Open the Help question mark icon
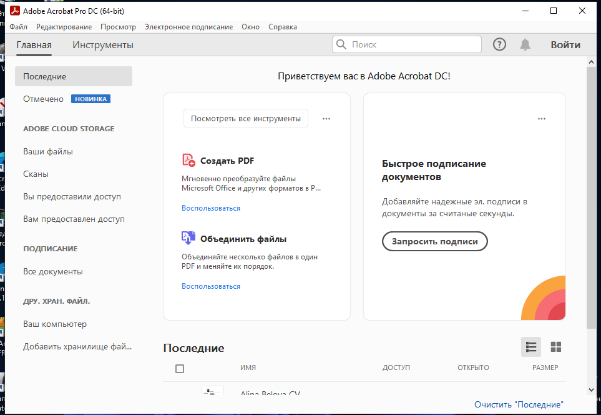Screen dimensions: 601x415 tap(499, 44)
